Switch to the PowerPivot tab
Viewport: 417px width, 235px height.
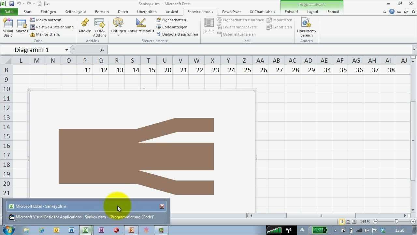click(231, 12)
